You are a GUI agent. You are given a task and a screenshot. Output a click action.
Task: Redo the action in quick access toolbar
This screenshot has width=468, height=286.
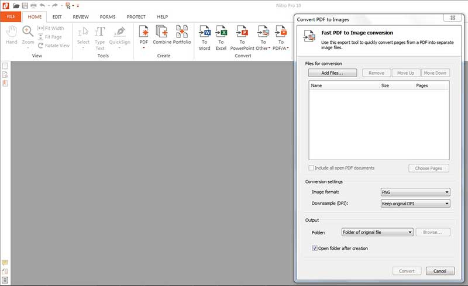pyautogui.click(x=55, y=5)
